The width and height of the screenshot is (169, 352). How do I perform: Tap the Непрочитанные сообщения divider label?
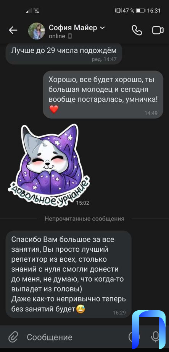84,218
